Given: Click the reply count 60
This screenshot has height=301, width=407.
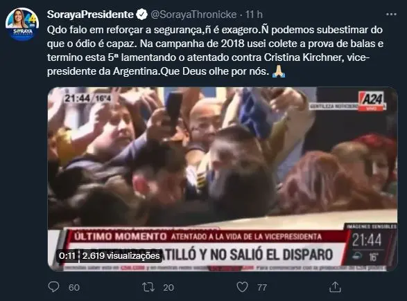Looking at the screenshot, I should pos(74,287).
